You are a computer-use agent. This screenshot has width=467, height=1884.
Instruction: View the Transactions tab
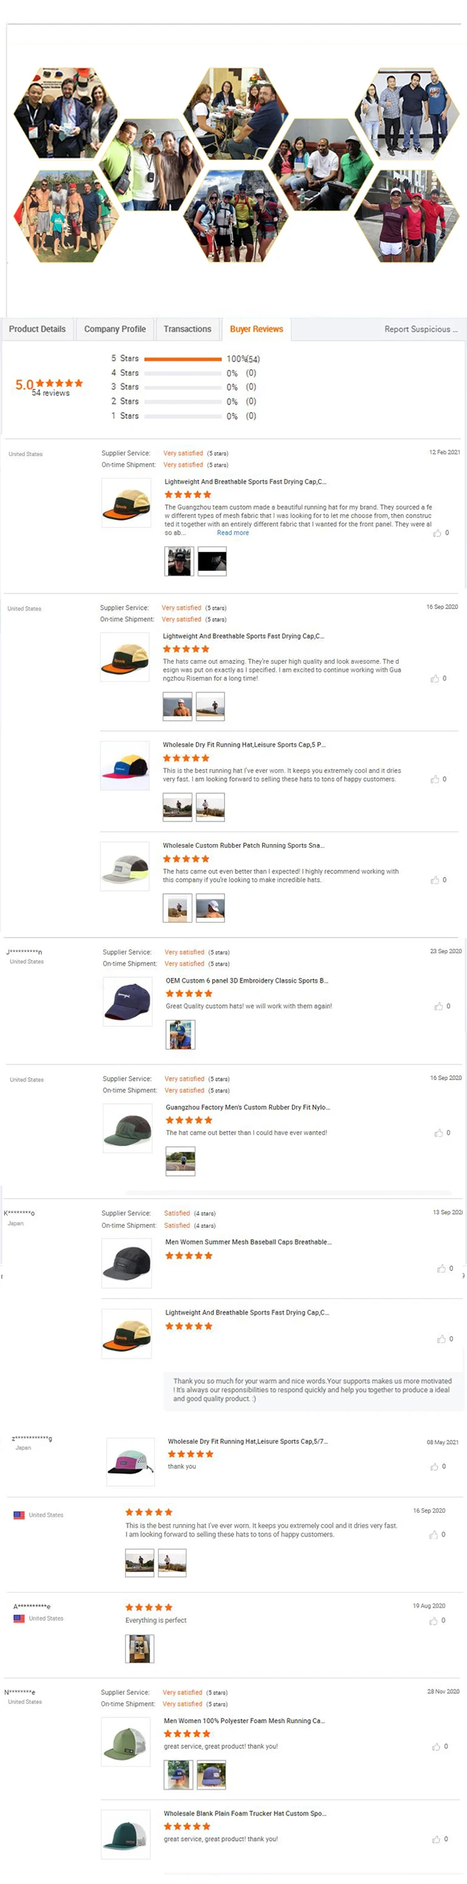tap(187, 329)
